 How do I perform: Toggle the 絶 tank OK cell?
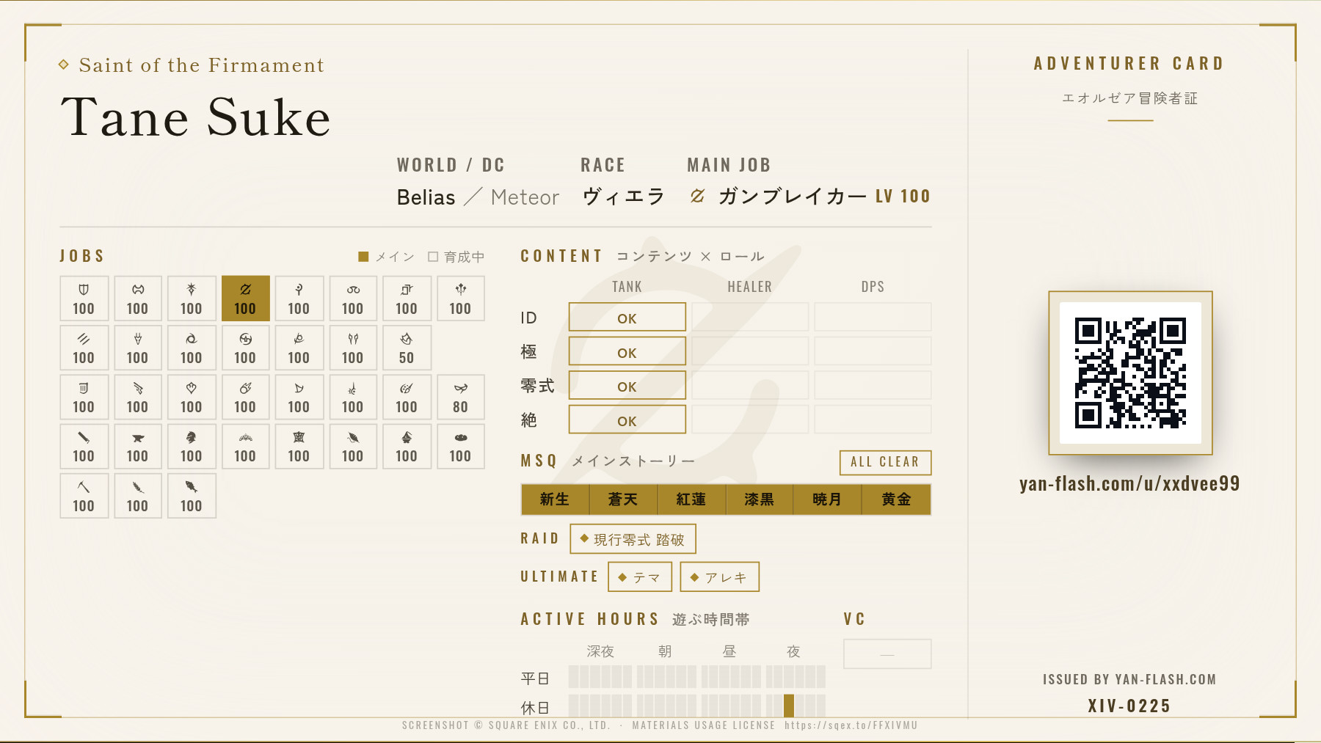(627, 420)
